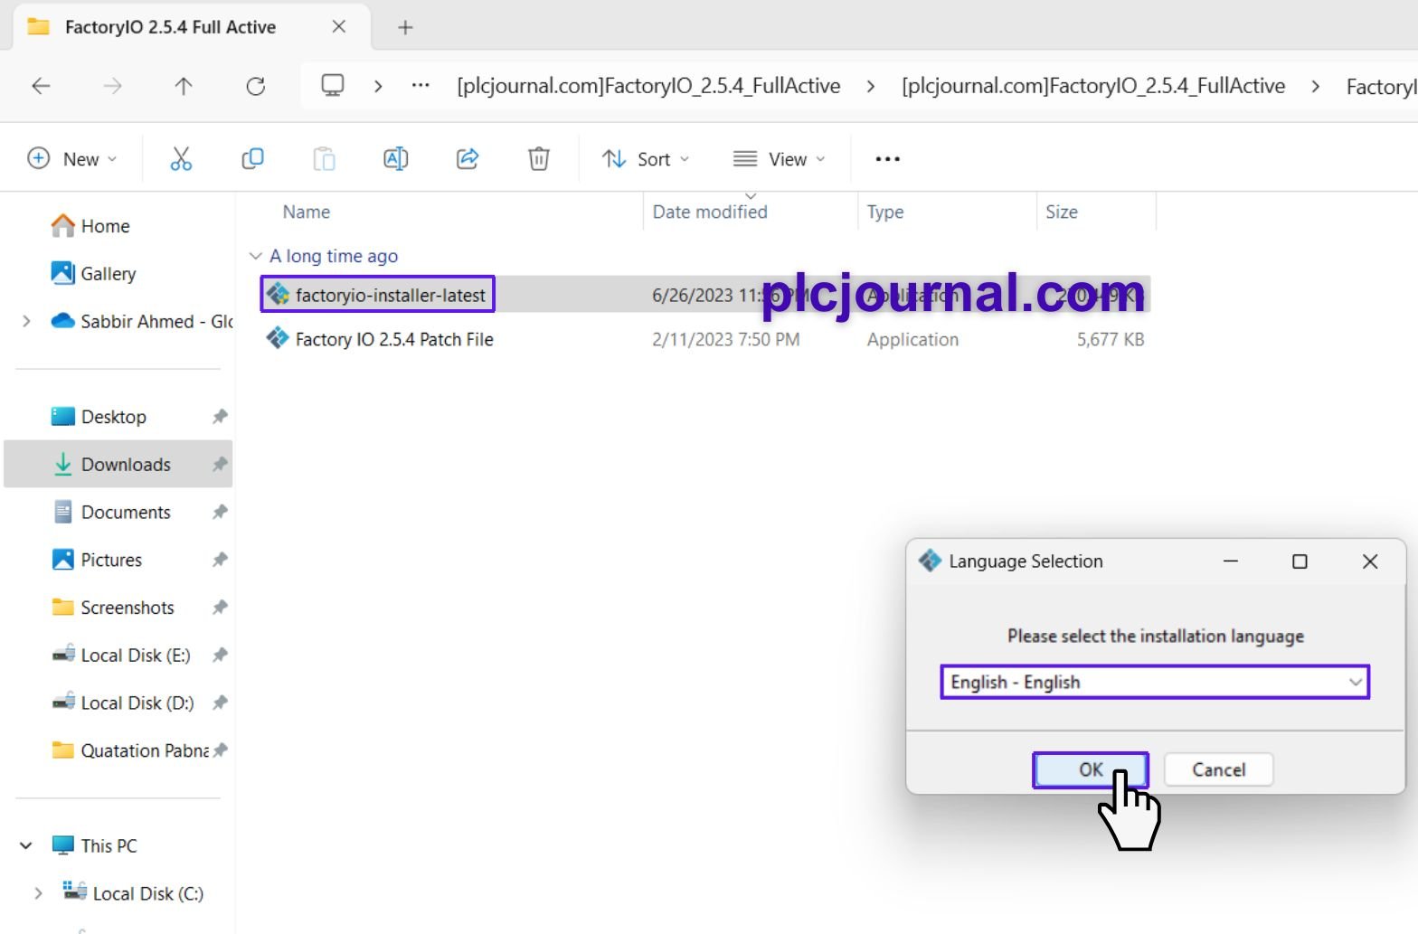
Task: Open the New dropdown menu
Action: pos(72,159)
